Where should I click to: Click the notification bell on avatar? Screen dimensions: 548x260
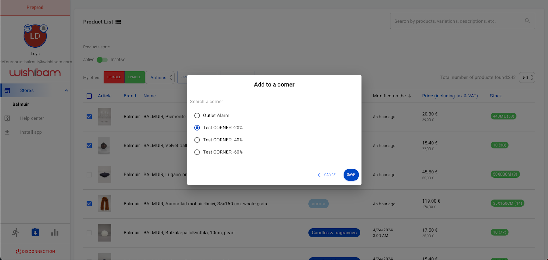[43, 28]
